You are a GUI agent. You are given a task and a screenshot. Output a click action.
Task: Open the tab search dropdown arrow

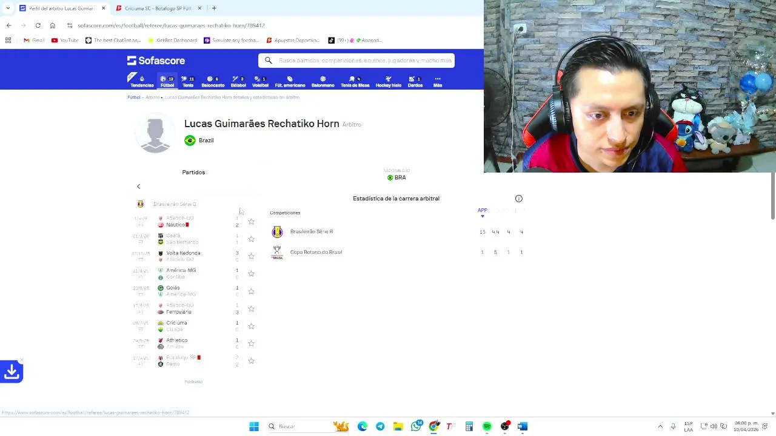point(8,8)
